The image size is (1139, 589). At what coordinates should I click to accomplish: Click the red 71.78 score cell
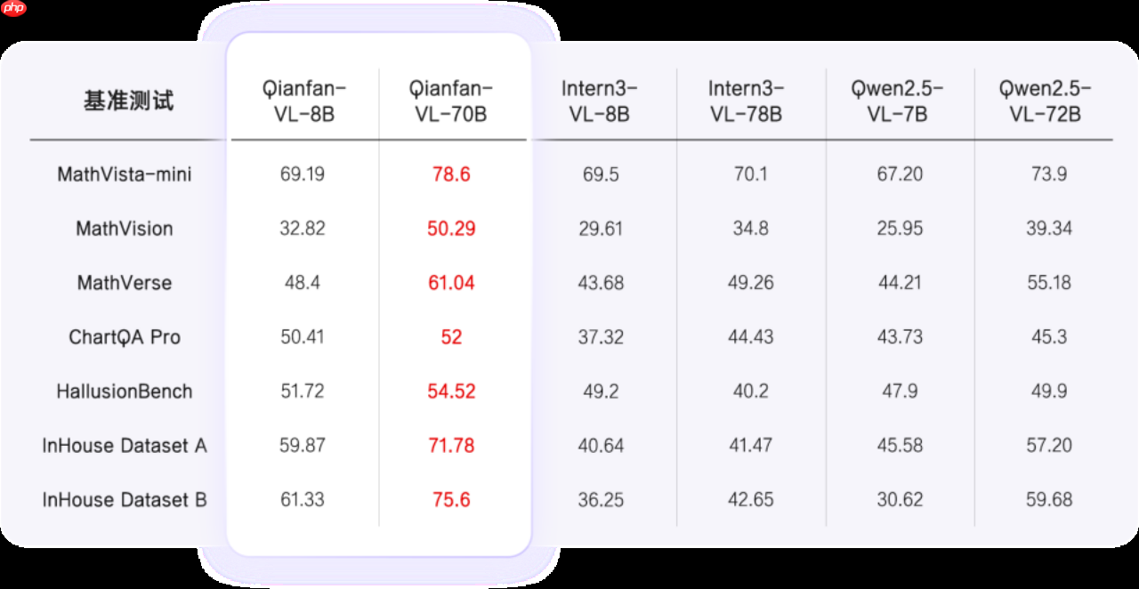coord(451,446)
